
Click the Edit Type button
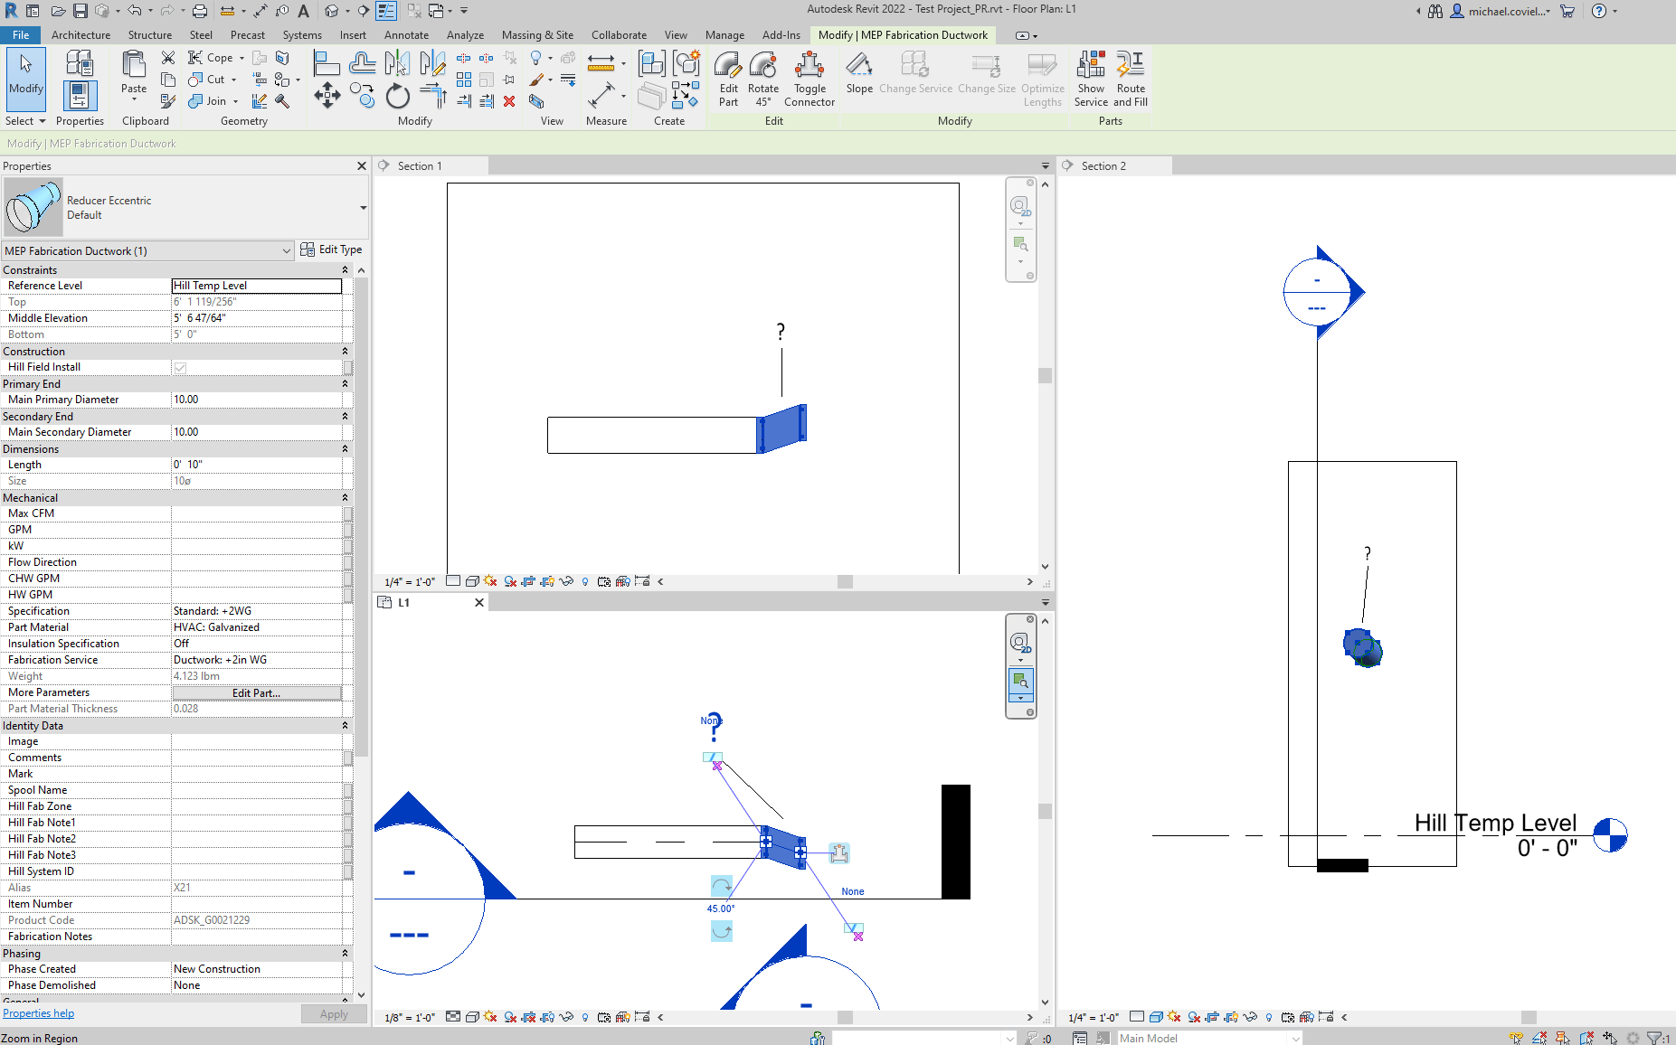(331, 249)
